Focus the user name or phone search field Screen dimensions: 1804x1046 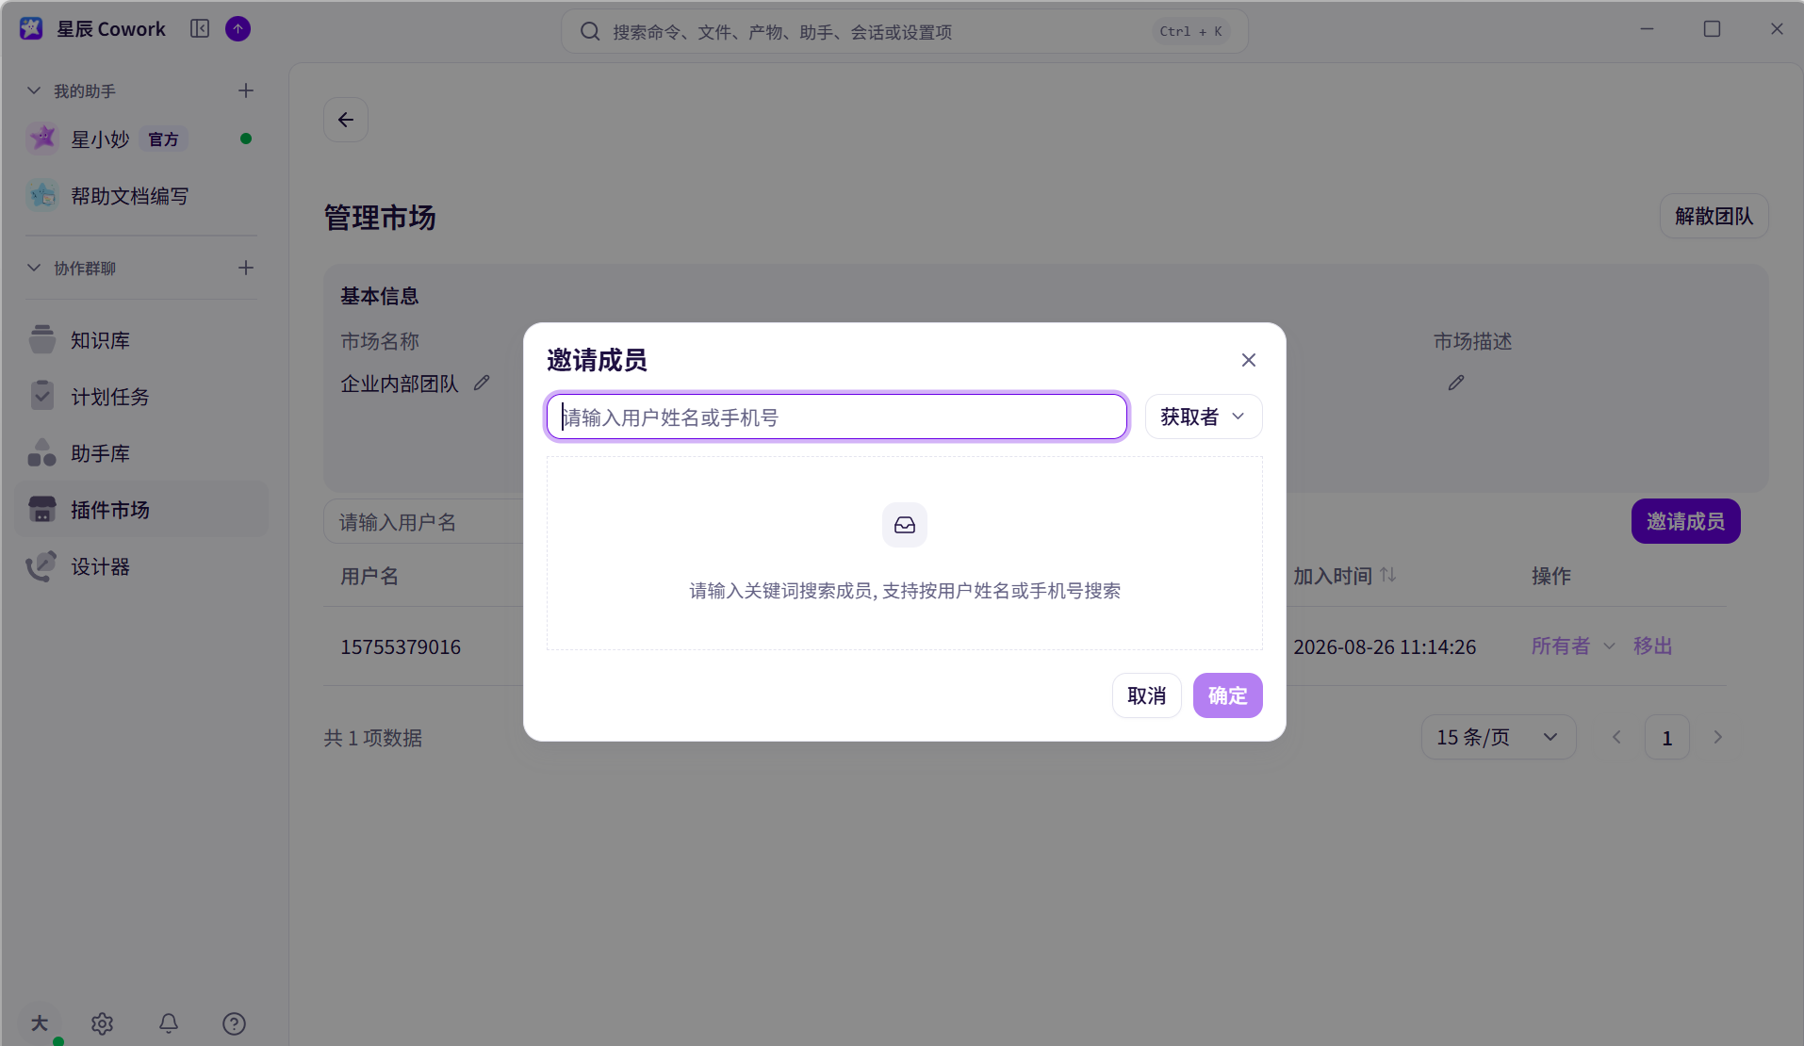(837, 417)
